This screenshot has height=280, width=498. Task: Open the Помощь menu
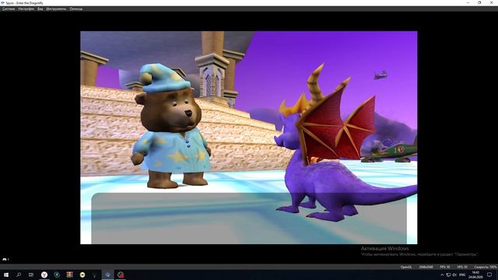click(76, 9)
